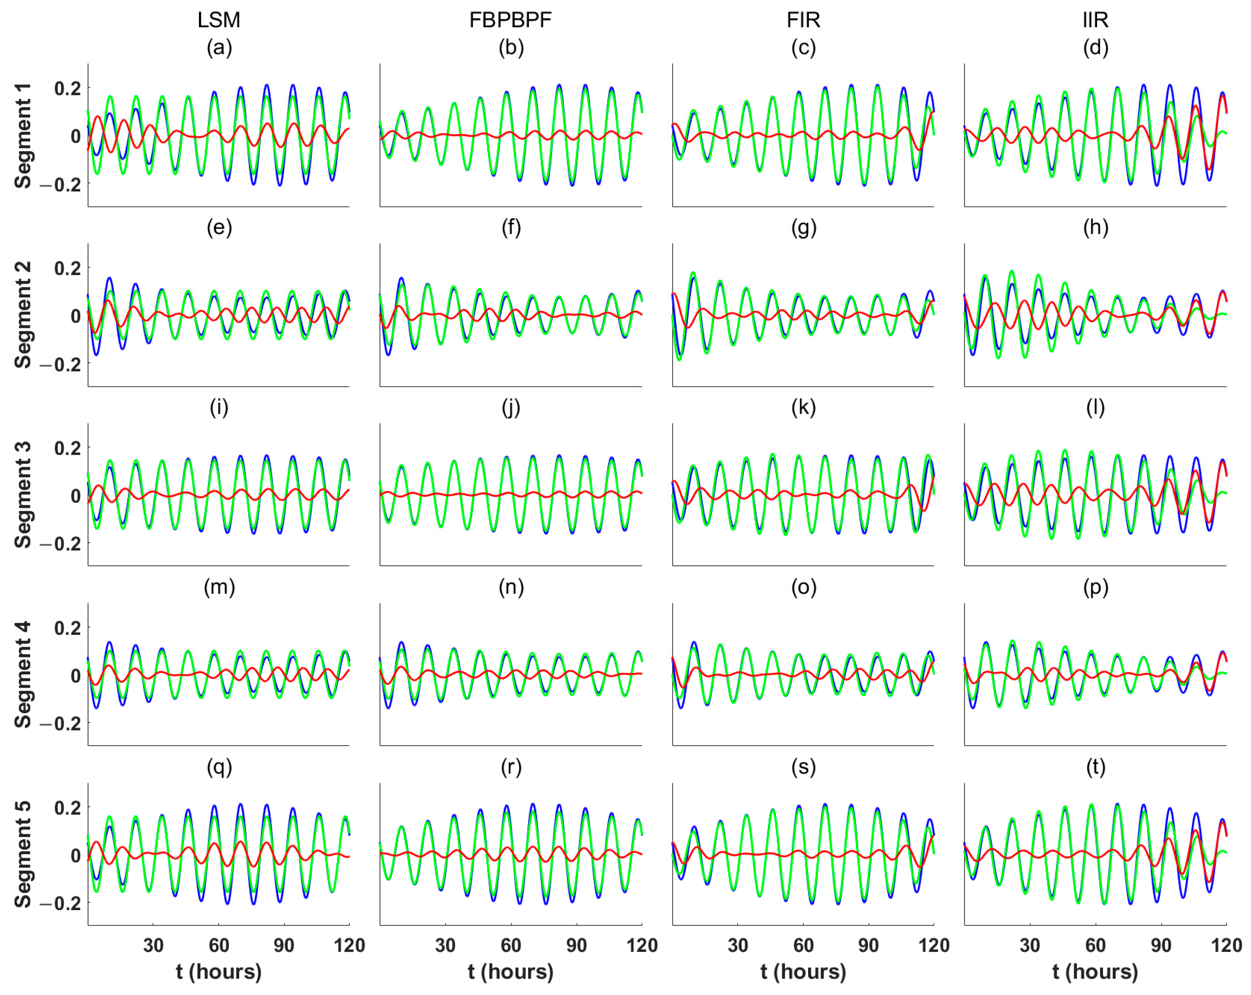Click the IIR column heading
The width and height of the screenshot is (1251, 995).
click(1095, 20)
